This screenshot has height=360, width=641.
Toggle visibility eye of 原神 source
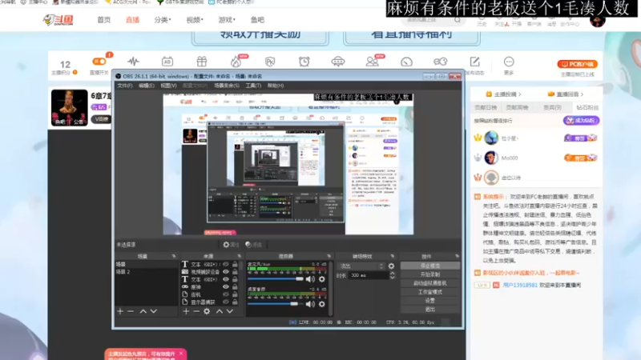pos(226,287)
